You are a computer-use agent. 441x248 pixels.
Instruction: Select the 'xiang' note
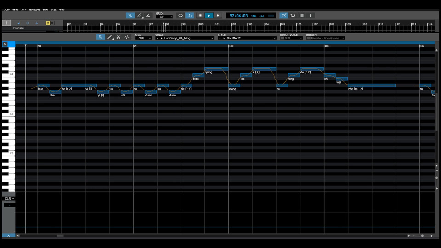pos(234,85)
